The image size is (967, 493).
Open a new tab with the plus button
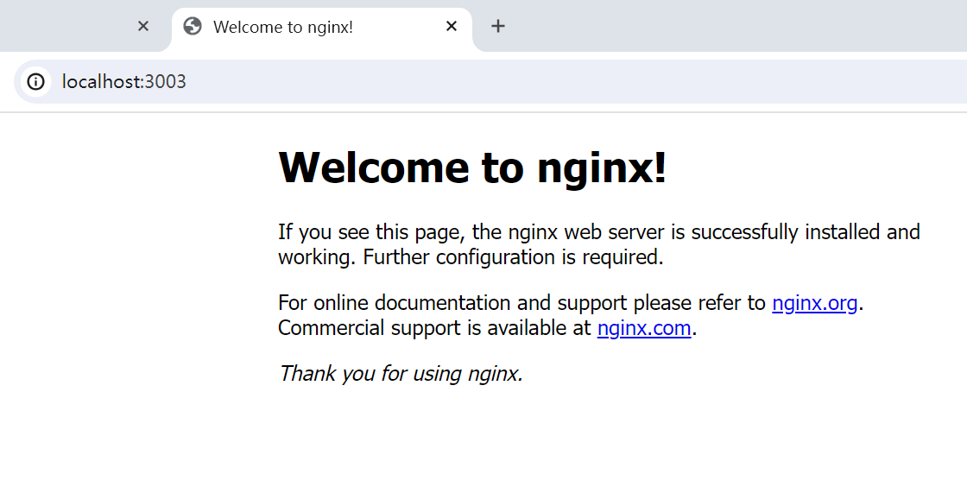497,26
